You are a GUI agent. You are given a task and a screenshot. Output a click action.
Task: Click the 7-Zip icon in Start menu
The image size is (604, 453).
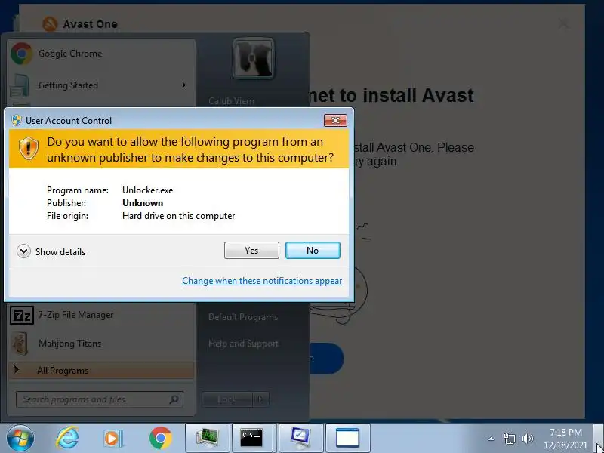pyautogui.click(x=22, y=316)
